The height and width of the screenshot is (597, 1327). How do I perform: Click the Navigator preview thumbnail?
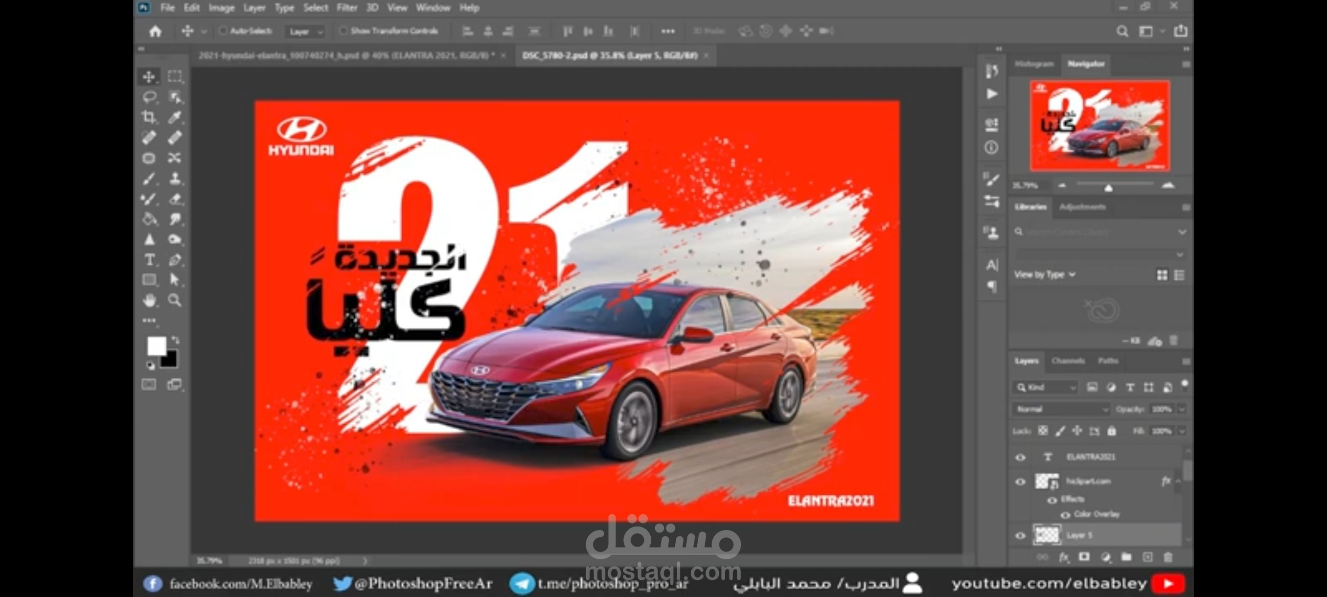pyautogui.click(x=1100, y=126)
